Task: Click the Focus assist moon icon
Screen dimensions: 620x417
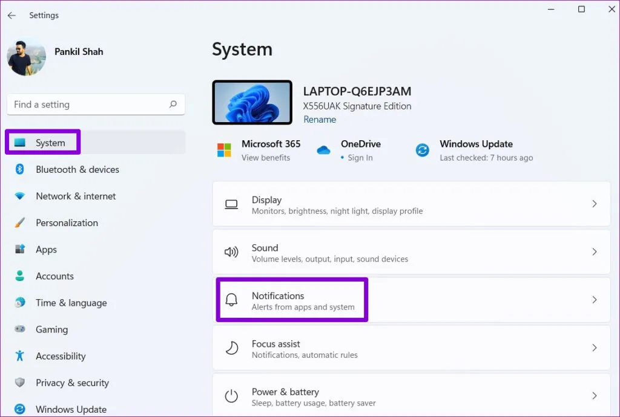Action: pos(231,348)
